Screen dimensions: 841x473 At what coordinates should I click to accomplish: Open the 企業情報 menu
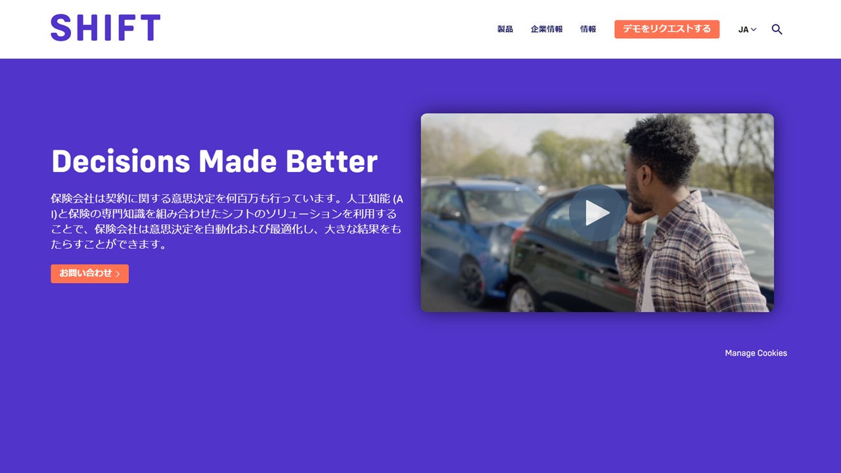click(547, 30)
